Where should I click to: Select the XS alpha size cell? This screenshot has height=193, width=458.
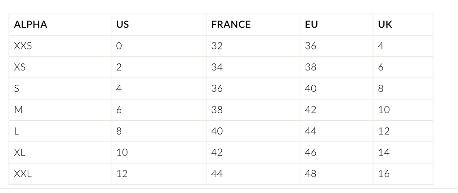click(60, 67)
